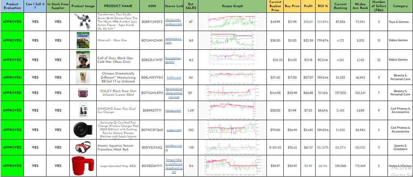Select the PRODUCT NAME column header

click(118, 6)
